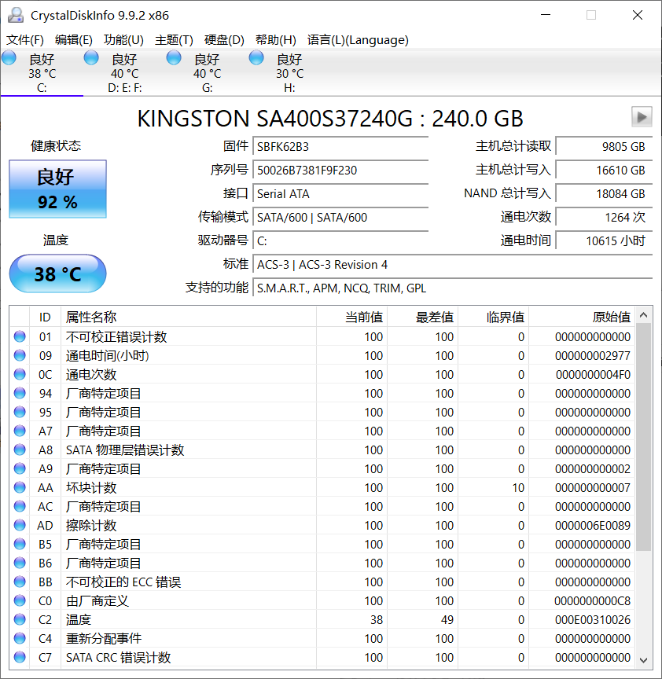Viewport: 662px width, 679px height.
Task: Select the SATA CRC 错误计数 attribute name
Action: pyautogui.click(x=118, y=657)
